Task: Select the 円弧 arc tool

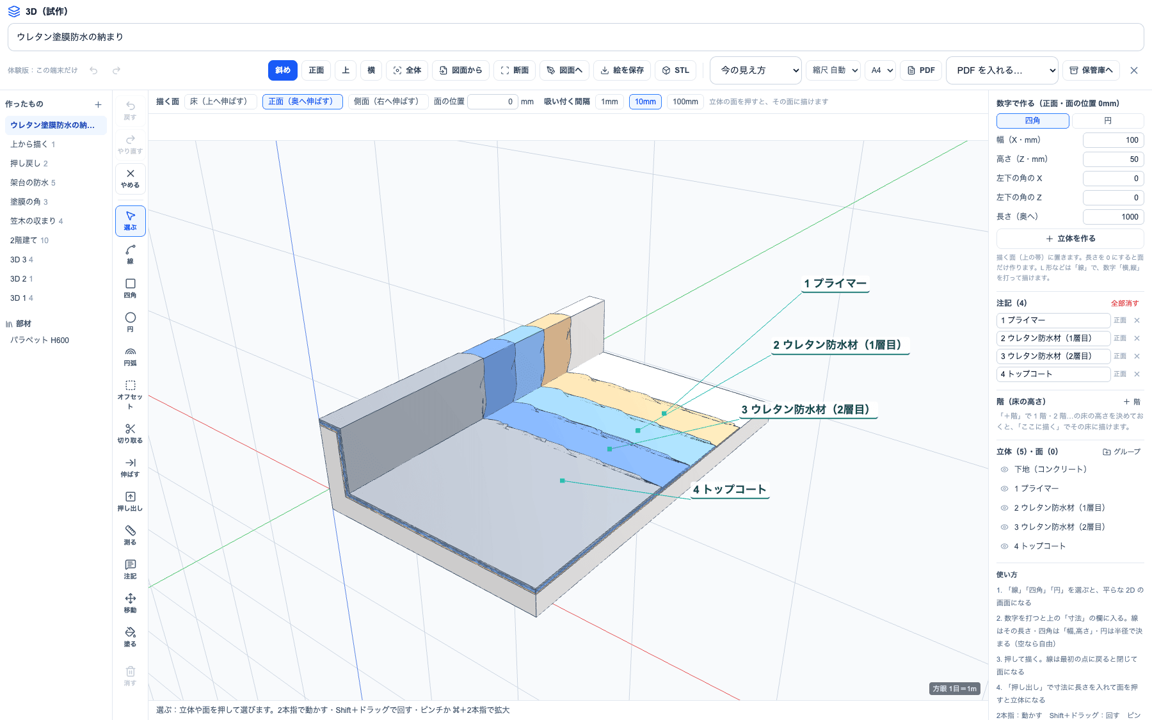Action: [x=131, y=356]
